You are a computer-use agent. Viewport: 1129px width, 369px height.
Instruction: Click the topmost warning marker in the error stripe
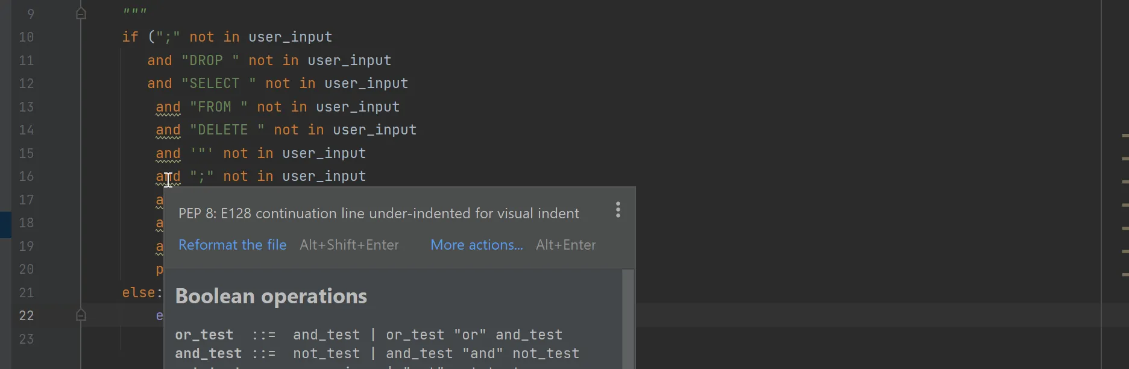coord(1125,136)
